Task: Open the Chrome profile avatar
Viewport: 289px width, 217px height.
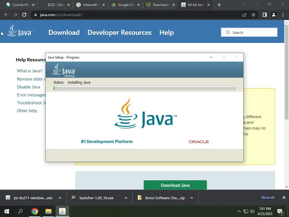Action: tap(274, 15)
